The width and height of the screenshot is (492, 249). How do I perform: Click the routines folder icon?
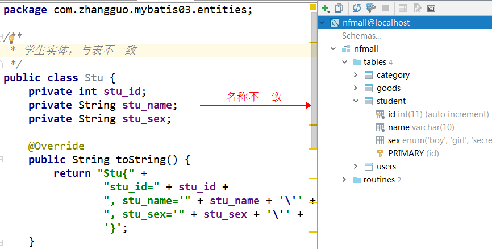pyautogui.click(x=357, y=180)
